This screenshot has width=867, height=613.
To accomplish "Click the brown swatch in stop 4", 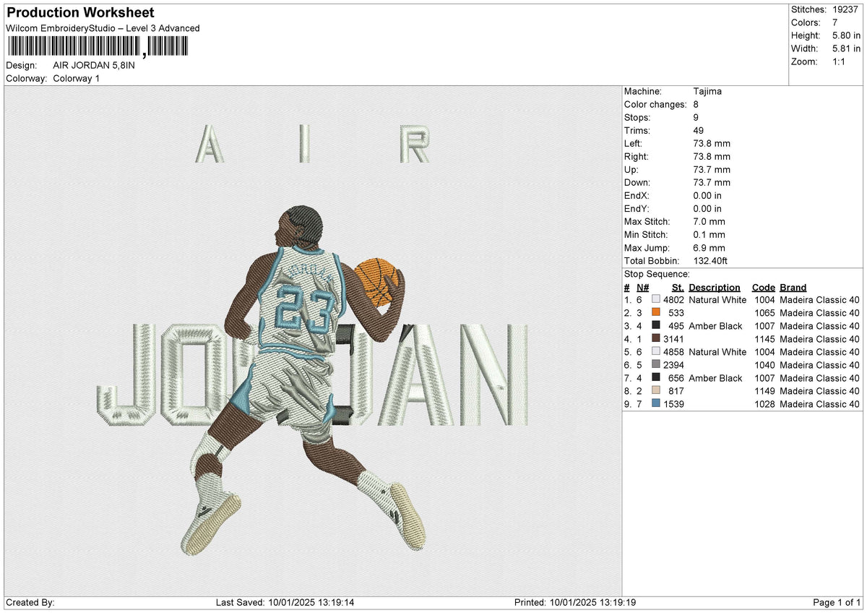I will coord(656,338).
